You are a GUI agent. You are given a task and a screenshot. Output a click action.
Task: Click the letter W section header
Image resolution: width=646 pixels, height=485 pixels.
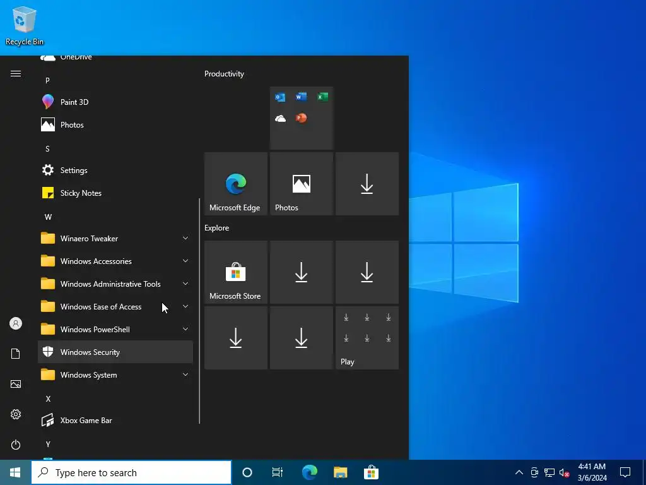point(48,217)
